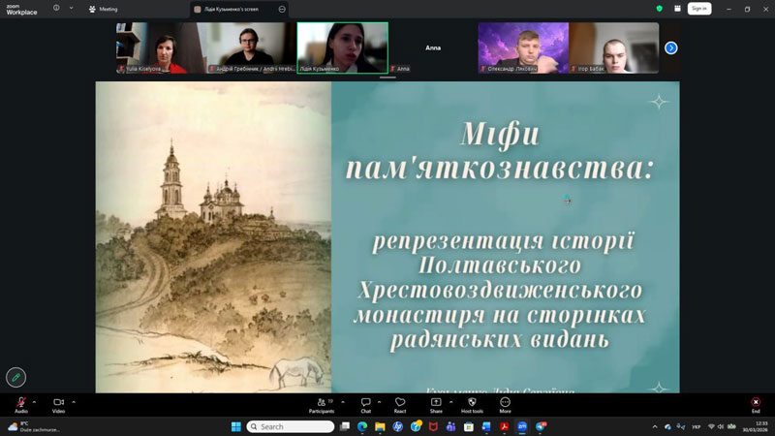Click the green encryption shield icon

(x=660, y=9)
